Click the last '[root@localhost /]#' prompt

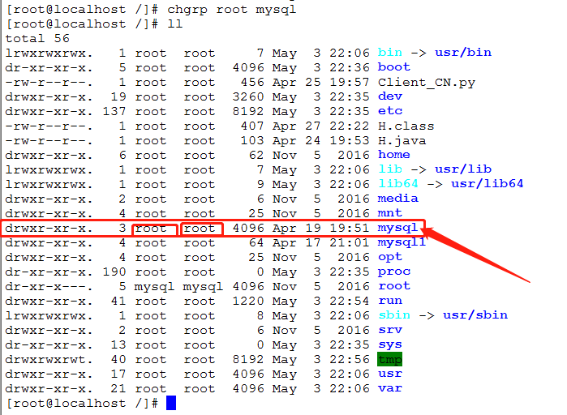(x=82, y=403)
